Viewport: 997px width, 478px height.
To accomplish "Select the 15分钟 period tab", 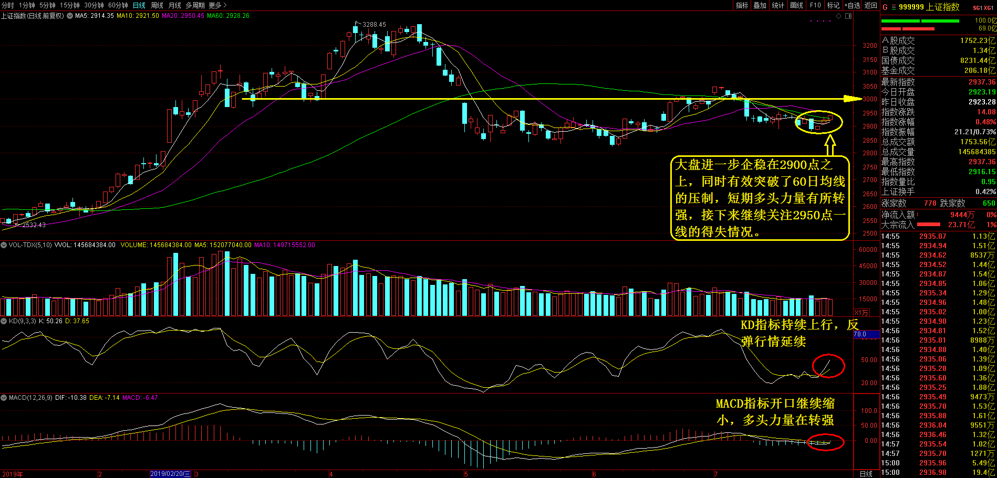I will (70, 5).
